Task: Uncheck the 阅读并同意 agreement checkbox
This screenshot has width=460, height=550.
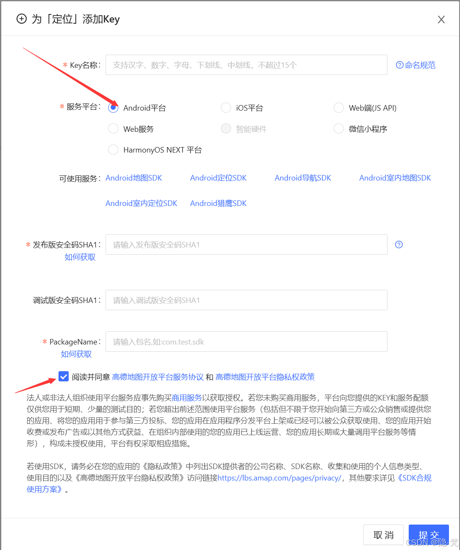Action: tap(64, 376)
